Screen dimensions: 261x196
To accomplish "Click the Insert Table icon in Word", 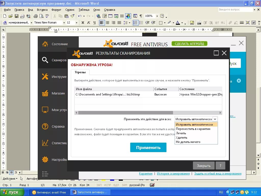I will click(x=110, y=16).
